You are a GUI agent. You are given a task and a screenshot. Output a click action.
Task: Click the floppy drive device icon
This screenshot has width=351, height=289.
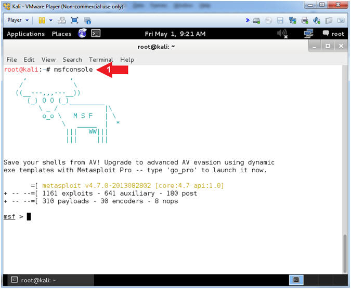[280, 21]
